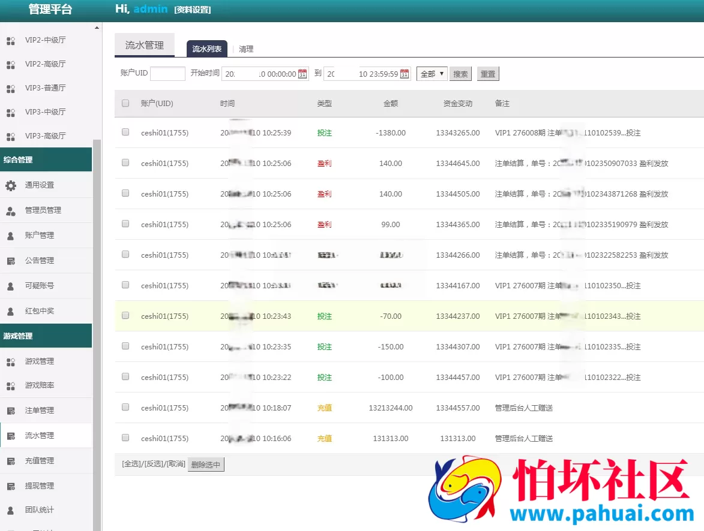
Task: Click the 注单管理 list icon
Action: pos(11,411)
